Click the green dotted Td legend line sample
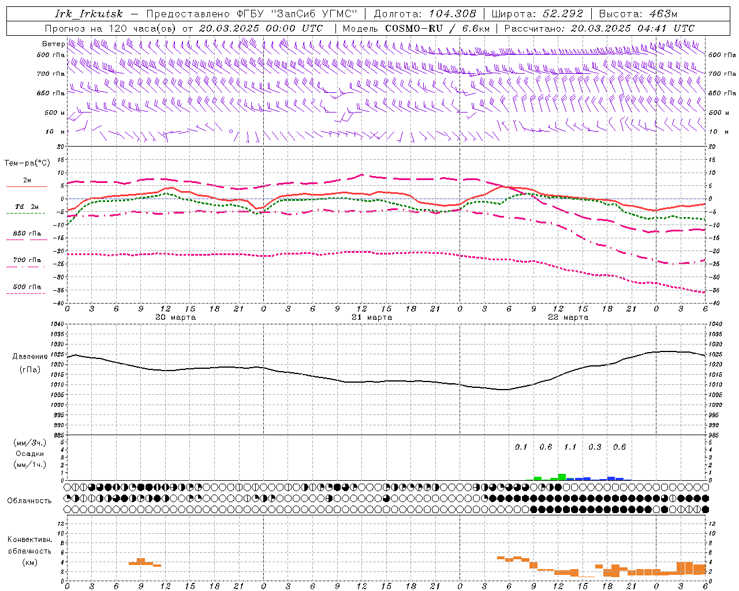This screenshot has height=591, width=739. click(x=25, y=214)
